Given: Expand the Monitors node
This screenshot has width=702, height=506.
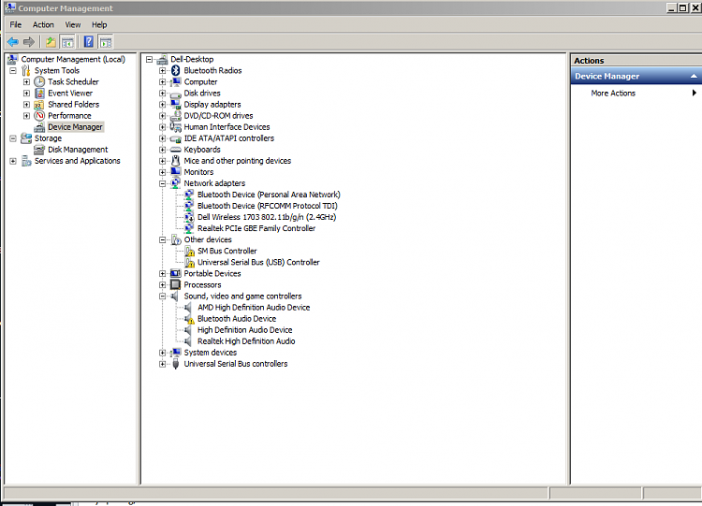Looking at the screenshot, I should point(163,172).
